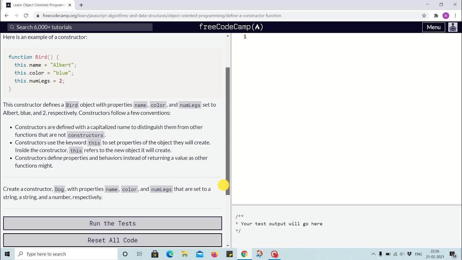Go back to the previous browser page

[6, 16]
